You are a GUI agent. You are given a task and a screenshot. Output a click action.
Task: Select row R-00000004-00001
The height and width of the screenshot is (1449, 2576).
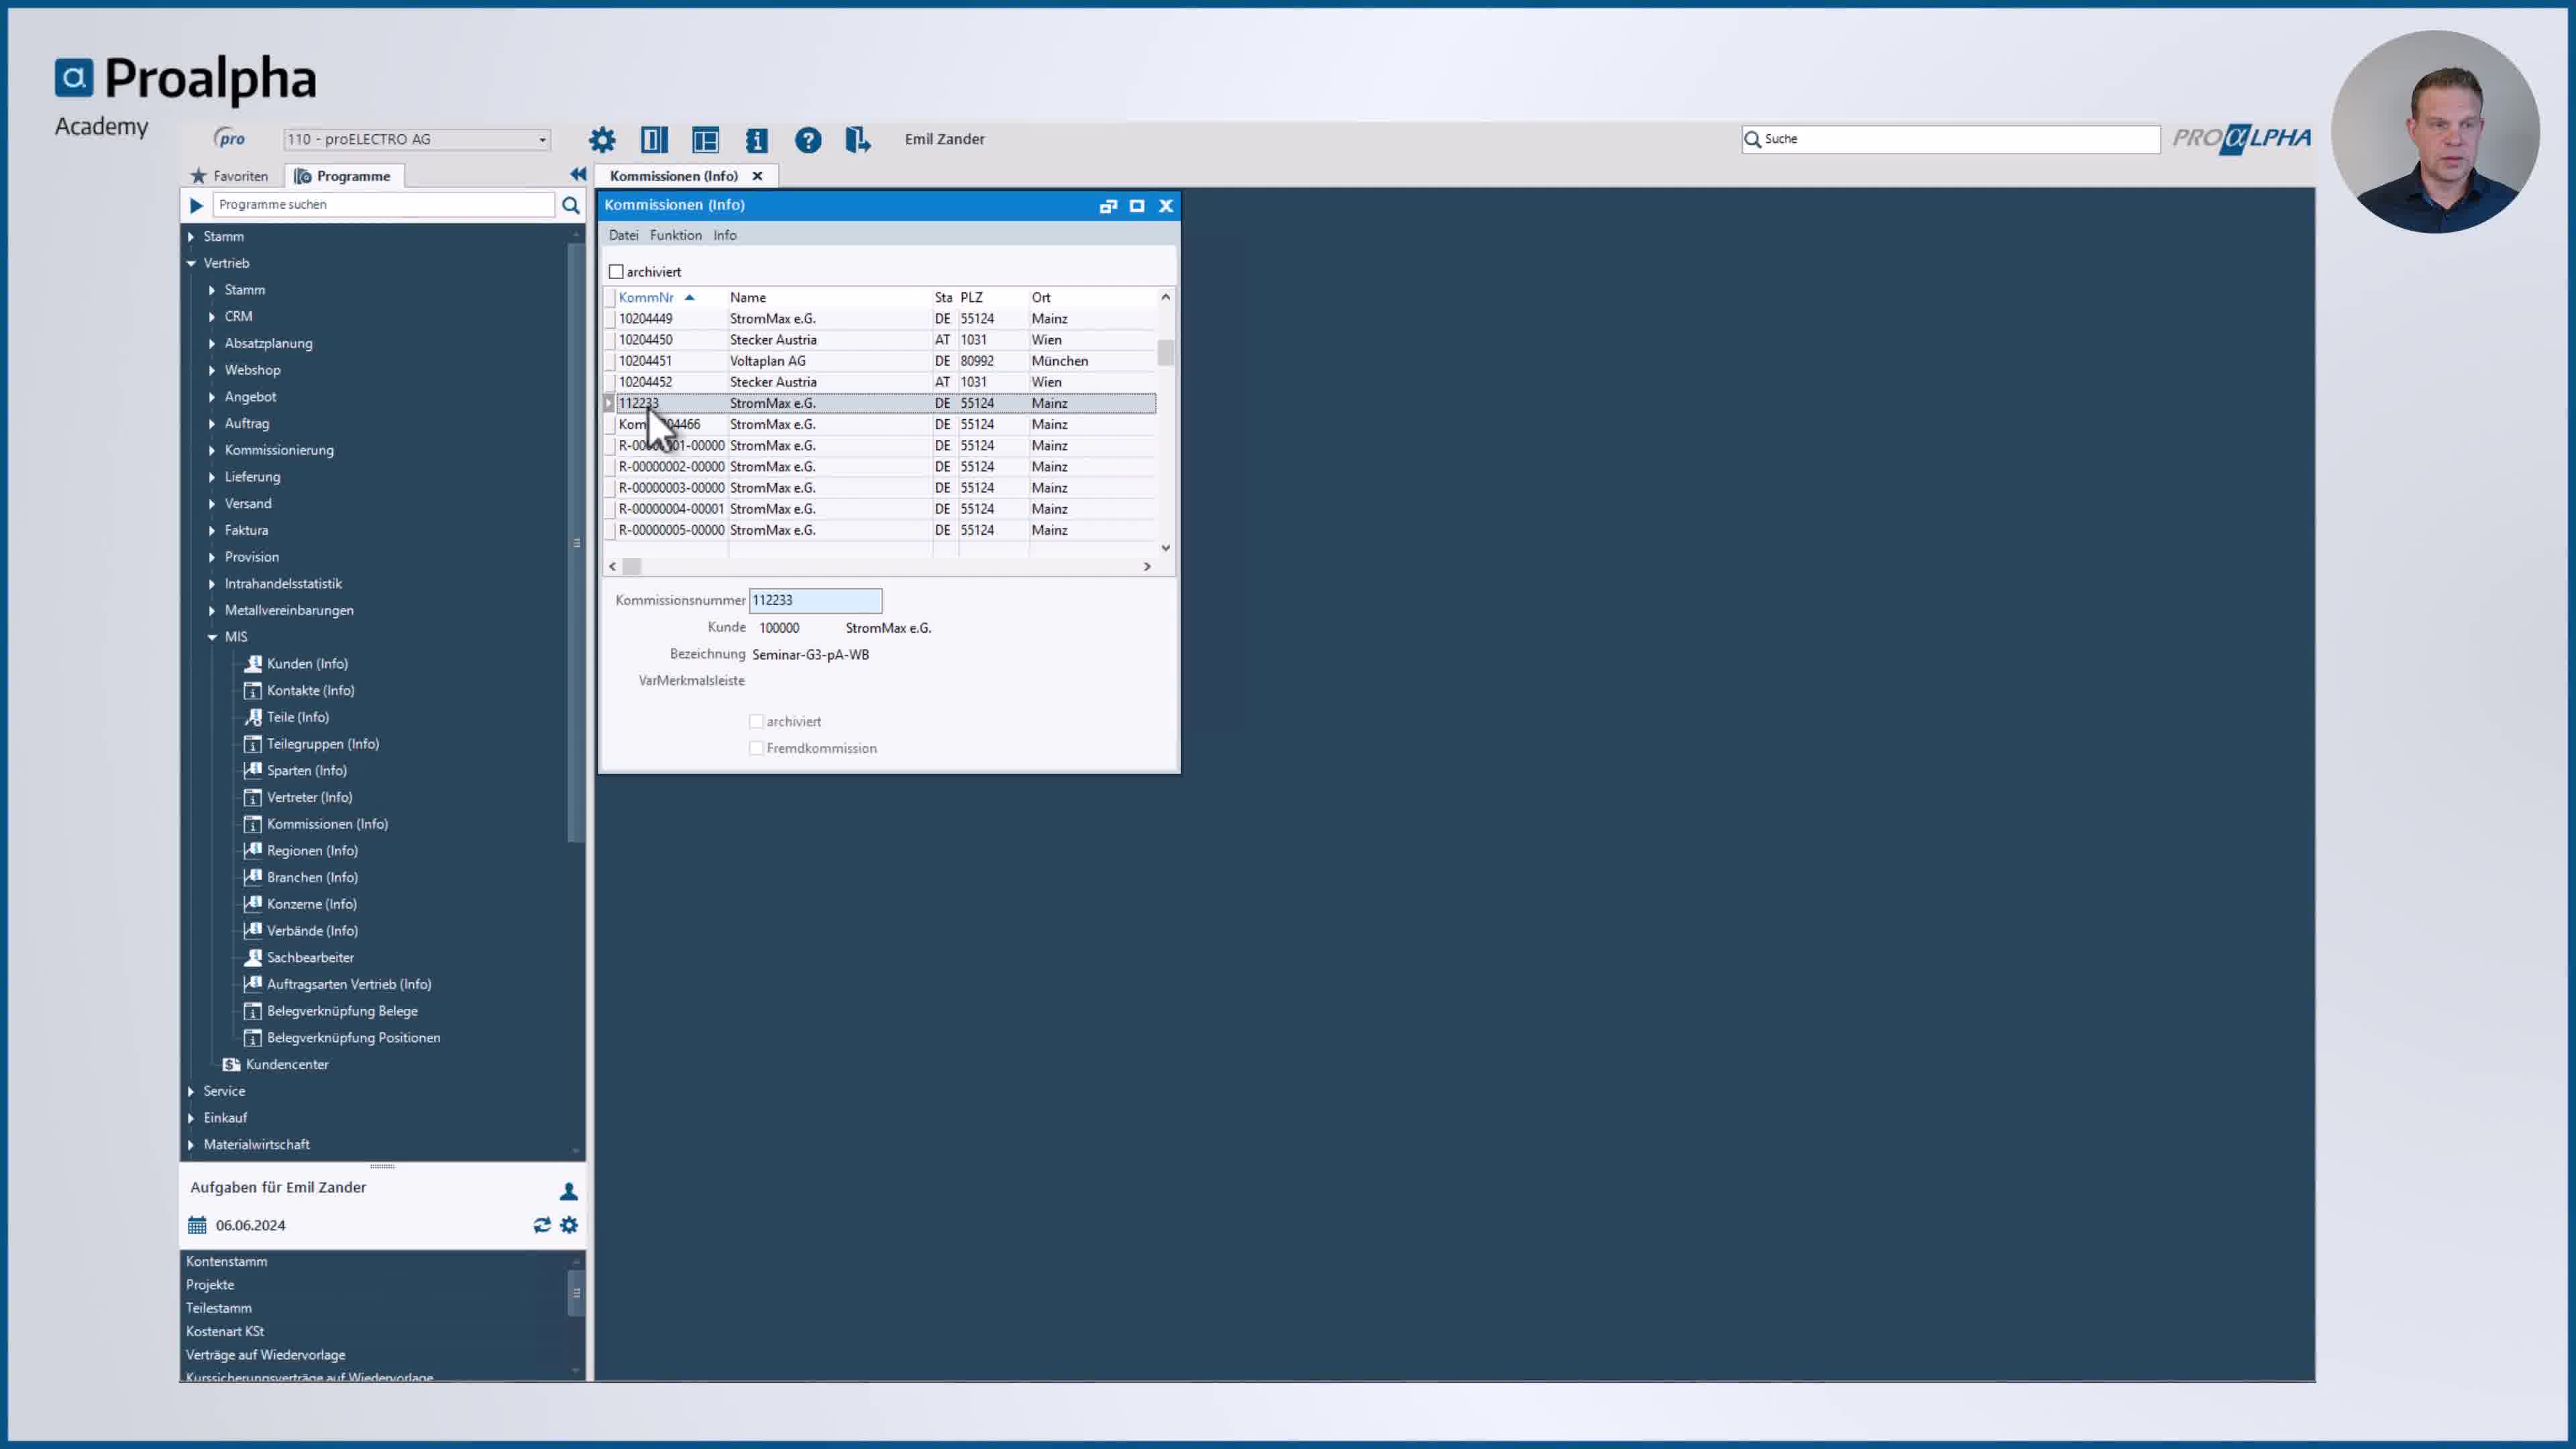[x=881, y=509]
